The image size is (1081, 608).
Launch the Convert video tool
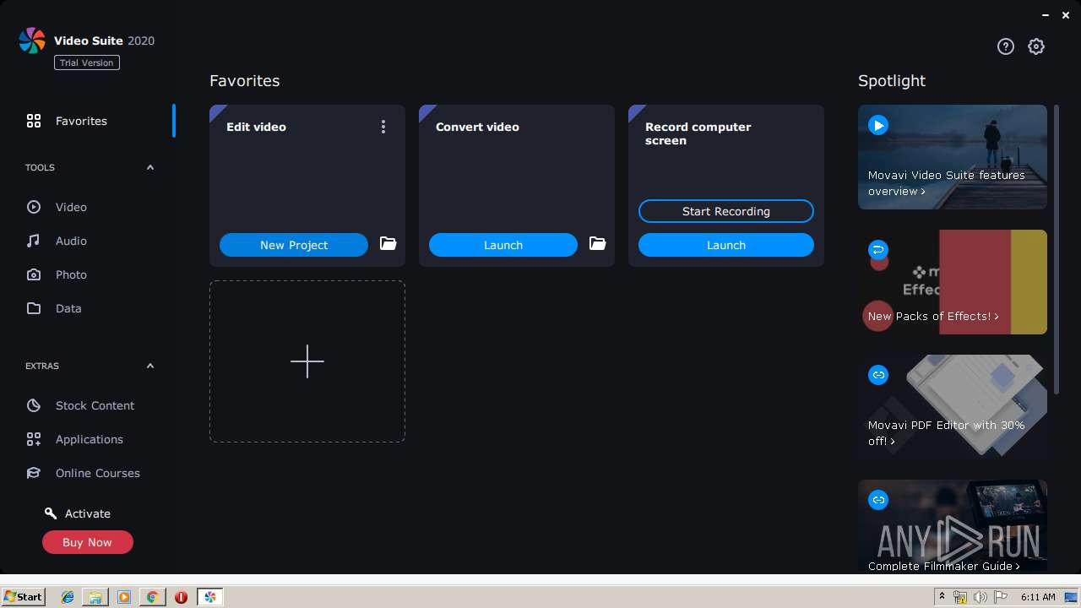coord(503,245)
